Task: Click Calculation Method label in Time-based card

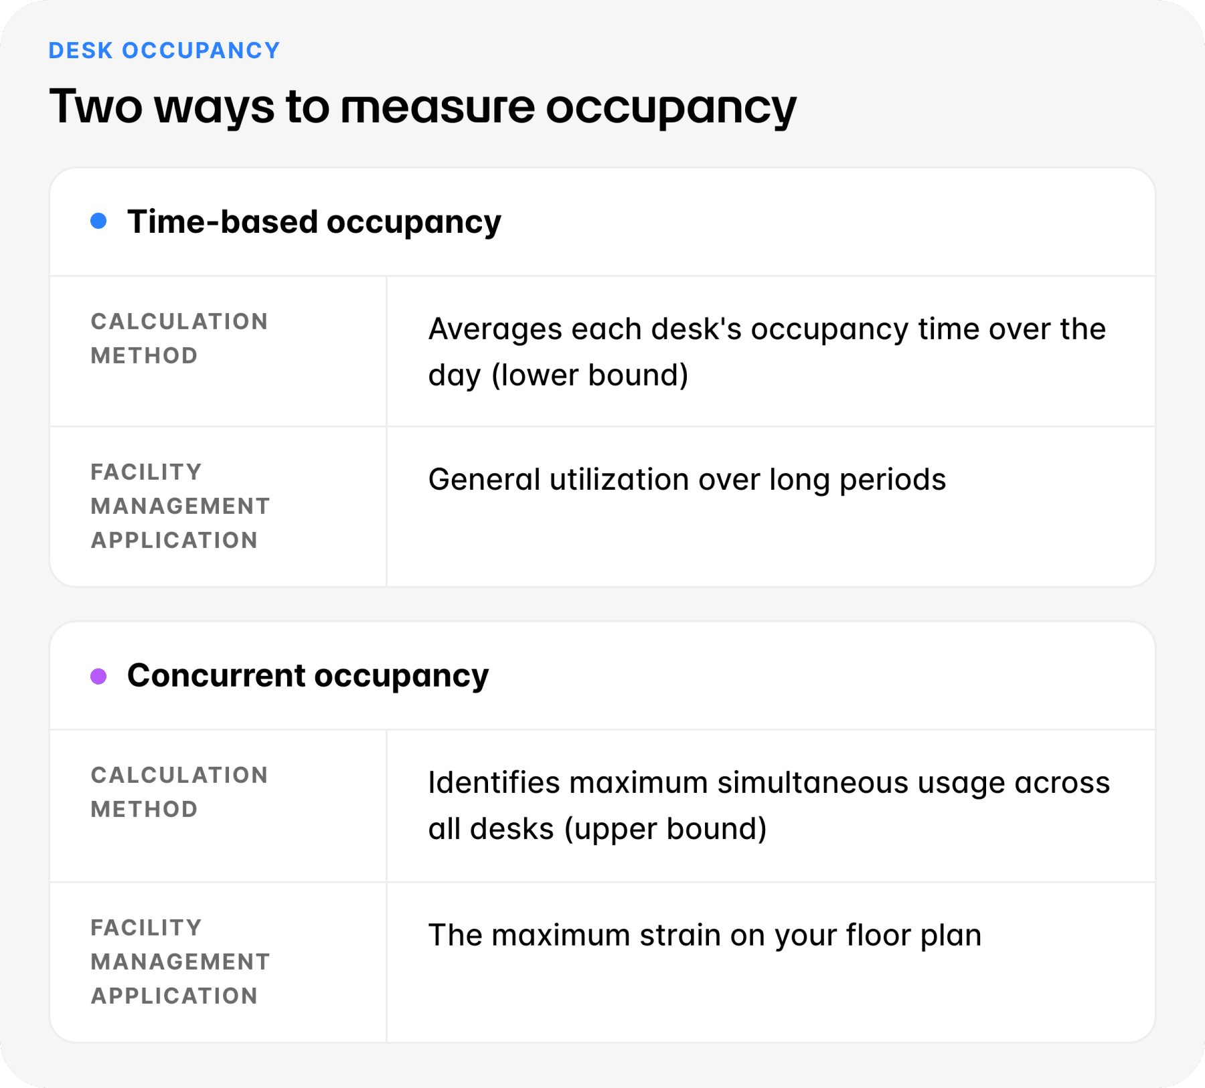Action: (x=179, y=339)
